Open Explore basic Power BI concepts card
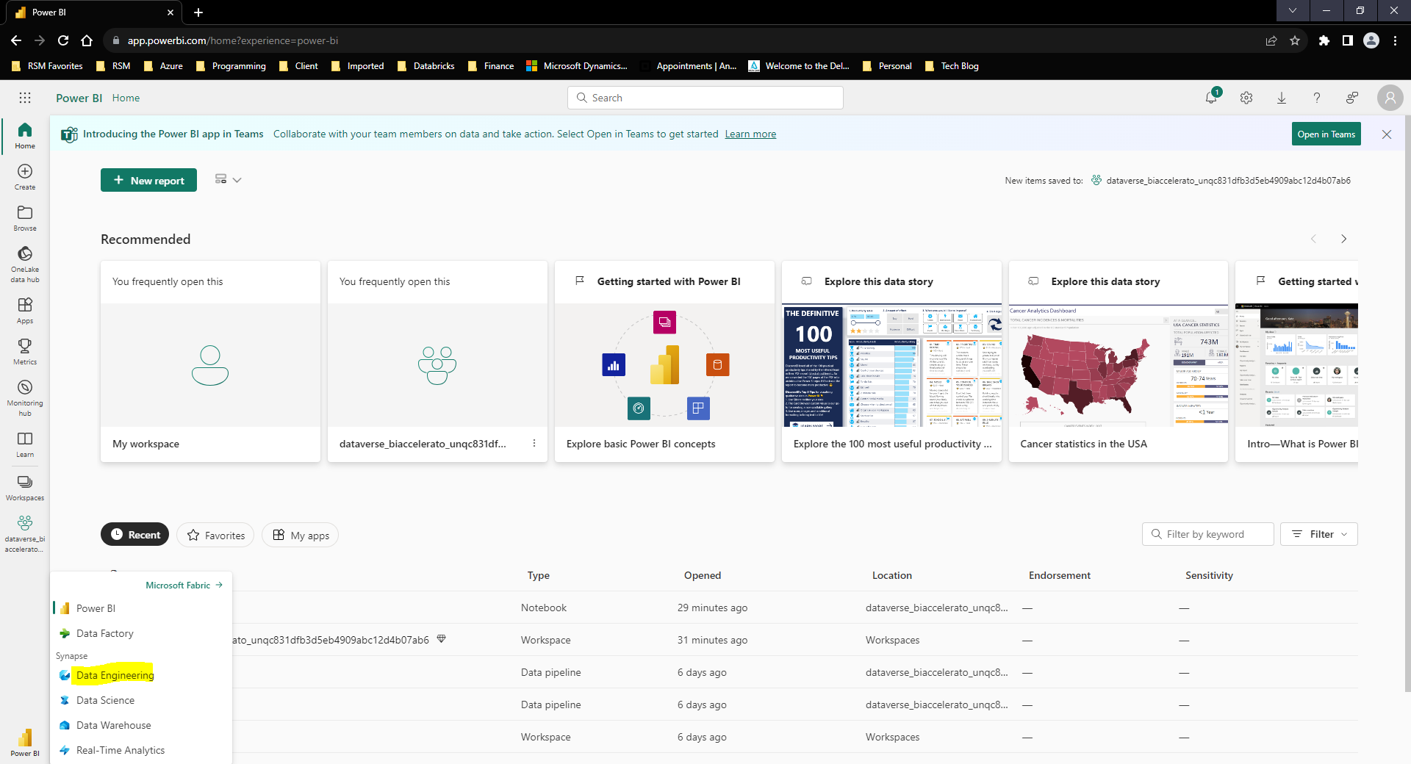1411x764 pixels. [x=664, y=361]
